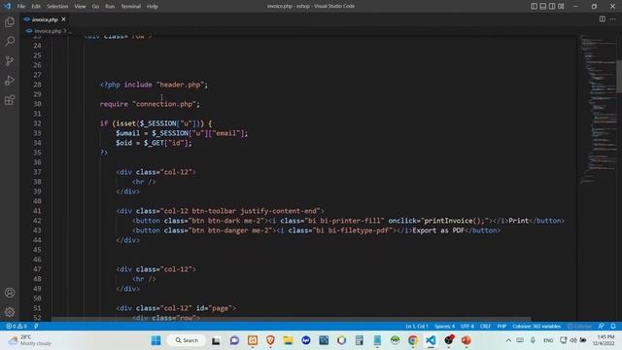Open the Manage gear icon
This screenshot has width=622, height=350.
coord(10,312)
